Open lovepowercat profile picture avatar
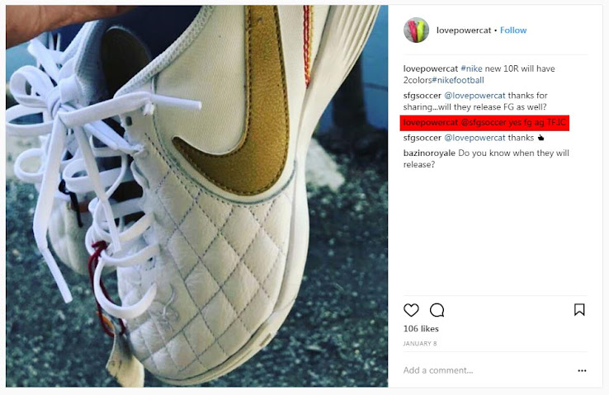609x395 pixels. [x=417, y=30]
